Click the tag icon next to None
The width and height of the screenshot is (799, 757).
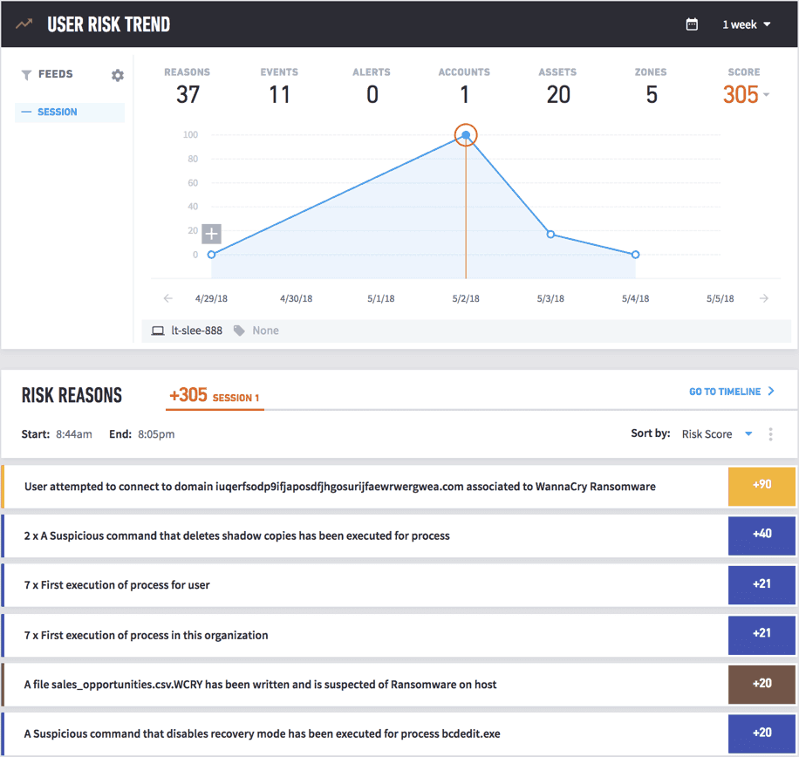239,331
